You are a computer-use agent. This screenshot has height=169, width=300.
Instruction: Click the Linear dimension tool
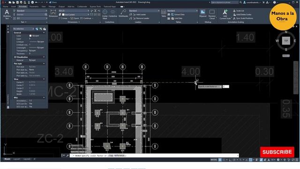pos(63,18)
